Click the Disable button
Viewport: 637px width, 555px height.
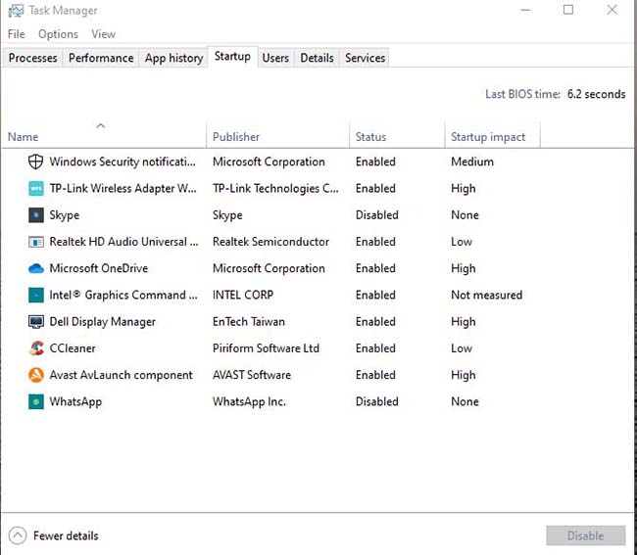click(585, 535)
